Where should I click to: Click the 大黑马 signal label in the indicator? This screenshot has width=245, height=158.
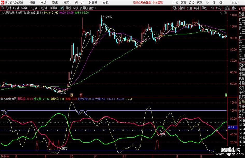coord(64,148)
